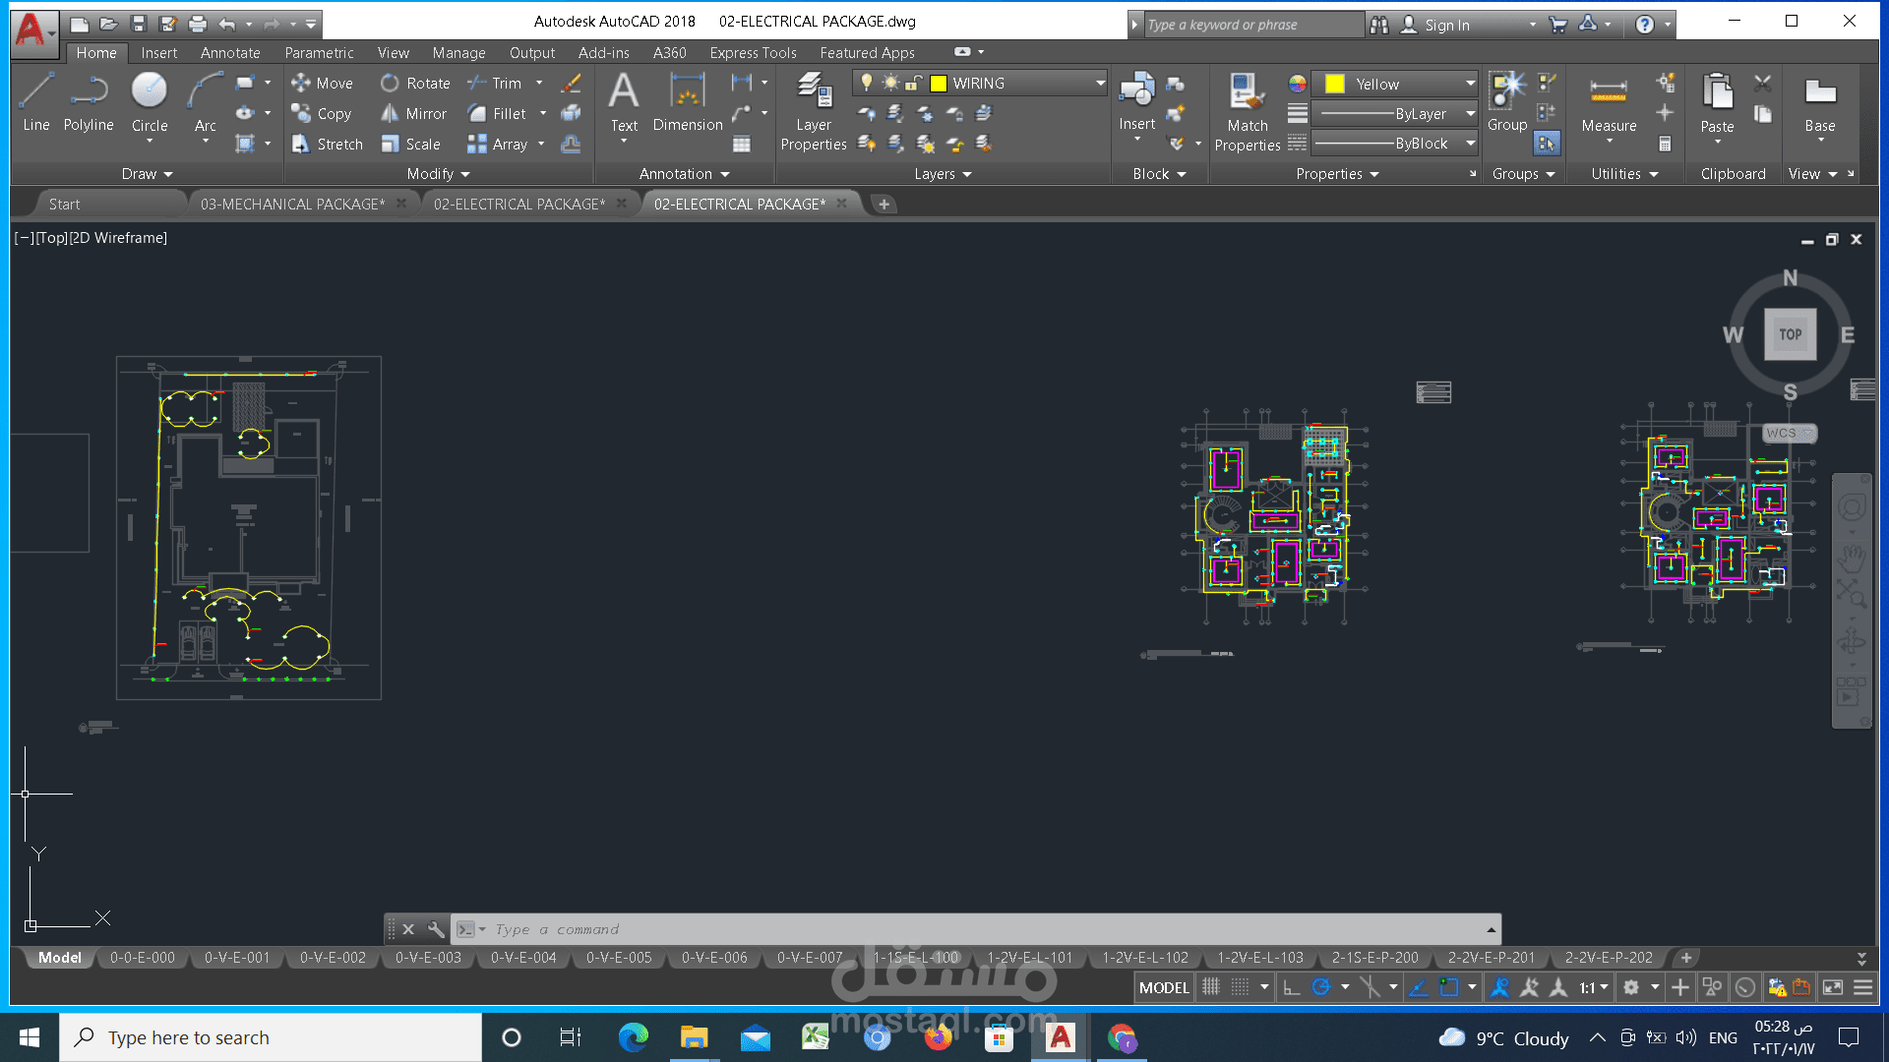Expand the Layers panel

tap(944, 174)
